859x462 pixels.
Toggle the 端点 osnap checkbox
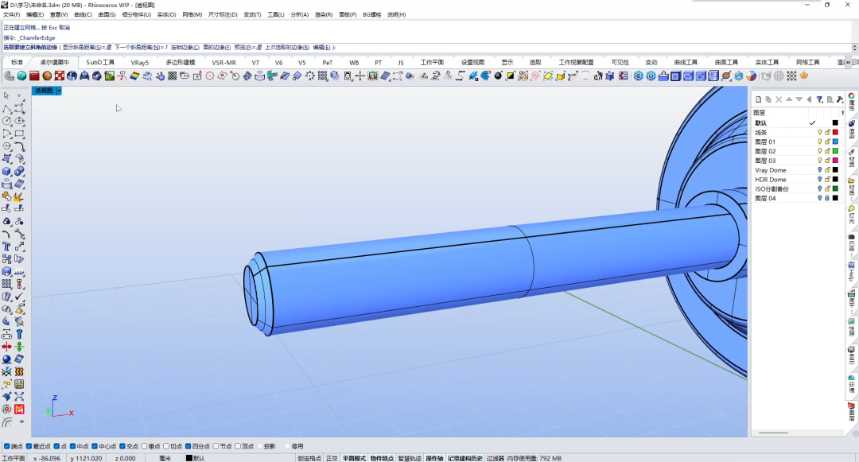click(x=6, y=446)
